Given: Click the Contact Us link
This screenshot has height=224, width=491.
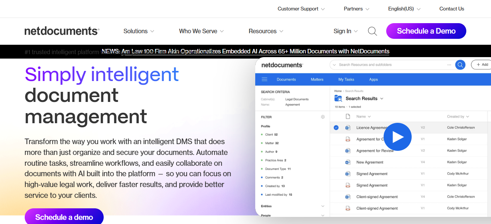Looking at the screenshot, I should pos(452,9).
